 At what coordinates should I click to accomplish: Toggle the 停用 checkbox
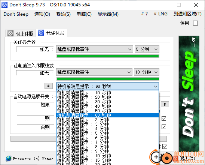pyautogui.click(x=195, y=23)
